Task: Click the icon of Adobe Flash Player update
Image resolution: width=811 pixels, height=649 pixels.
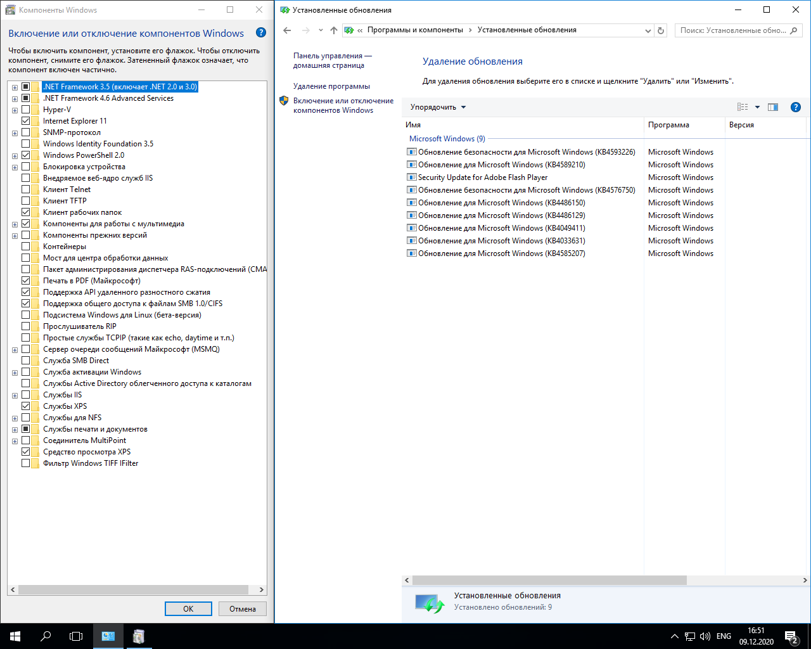Action: 412,177
